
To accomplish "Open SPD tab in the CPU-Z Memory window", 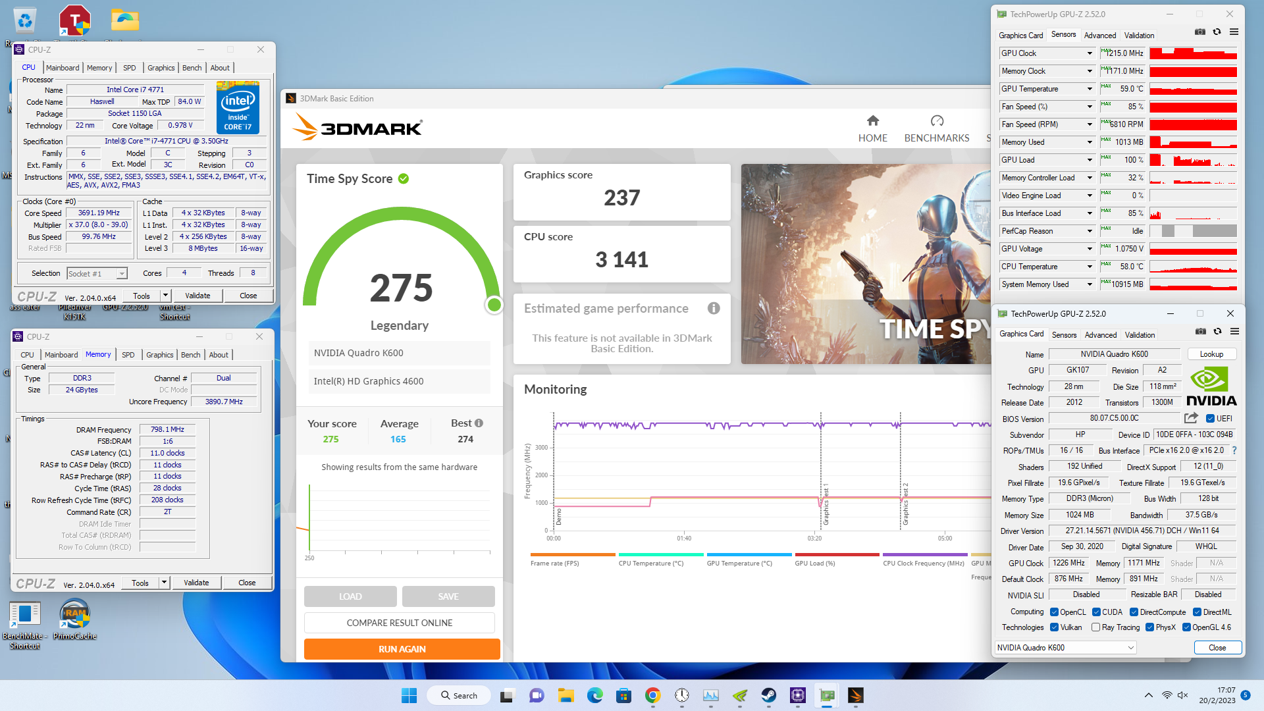I will [128, 355].
